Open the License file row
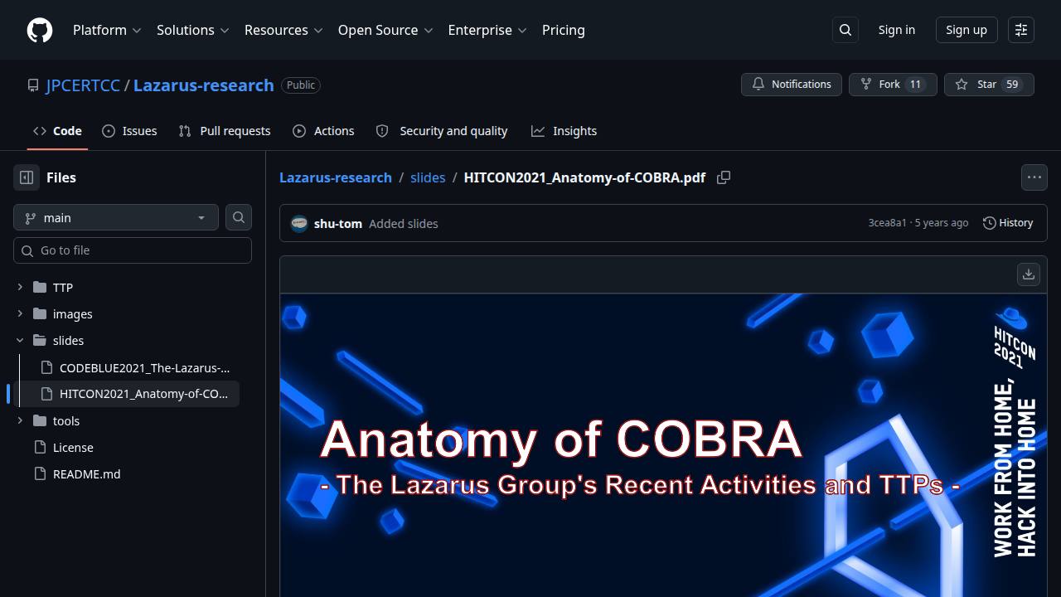The width and height of the screenshot is (1061, 597). [x=126, y=447]
